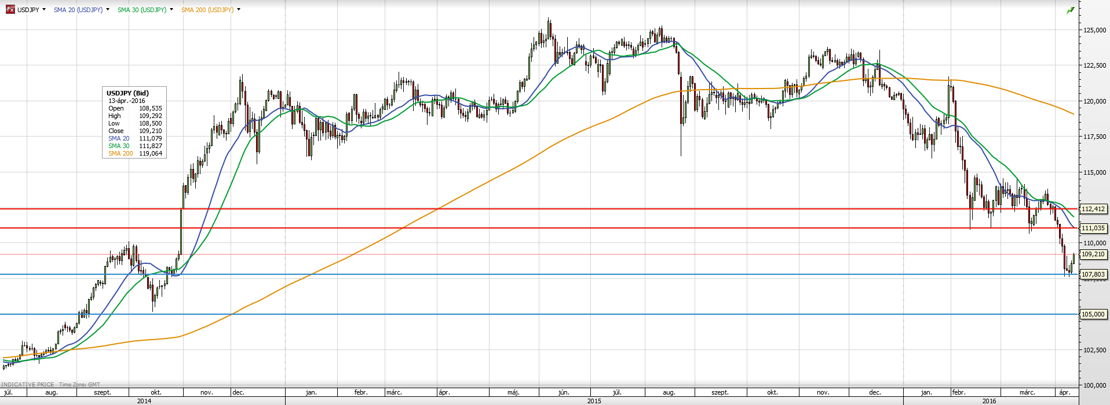1110x405 pixels.
Task: Click the High value 109,292
Action: [151, 116]
